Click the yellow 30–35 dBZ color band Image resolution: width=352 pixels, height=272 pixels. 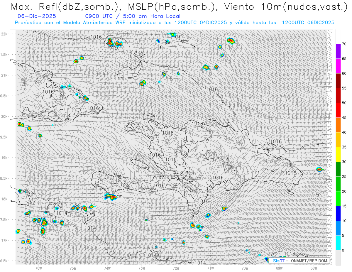[x=338, y=154]
